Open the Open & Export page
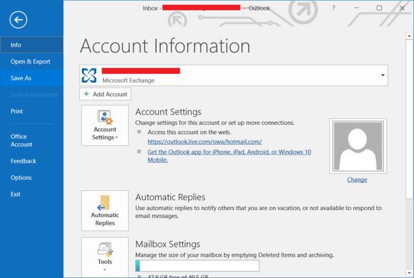The image size is (414, 278). [32, 61]
